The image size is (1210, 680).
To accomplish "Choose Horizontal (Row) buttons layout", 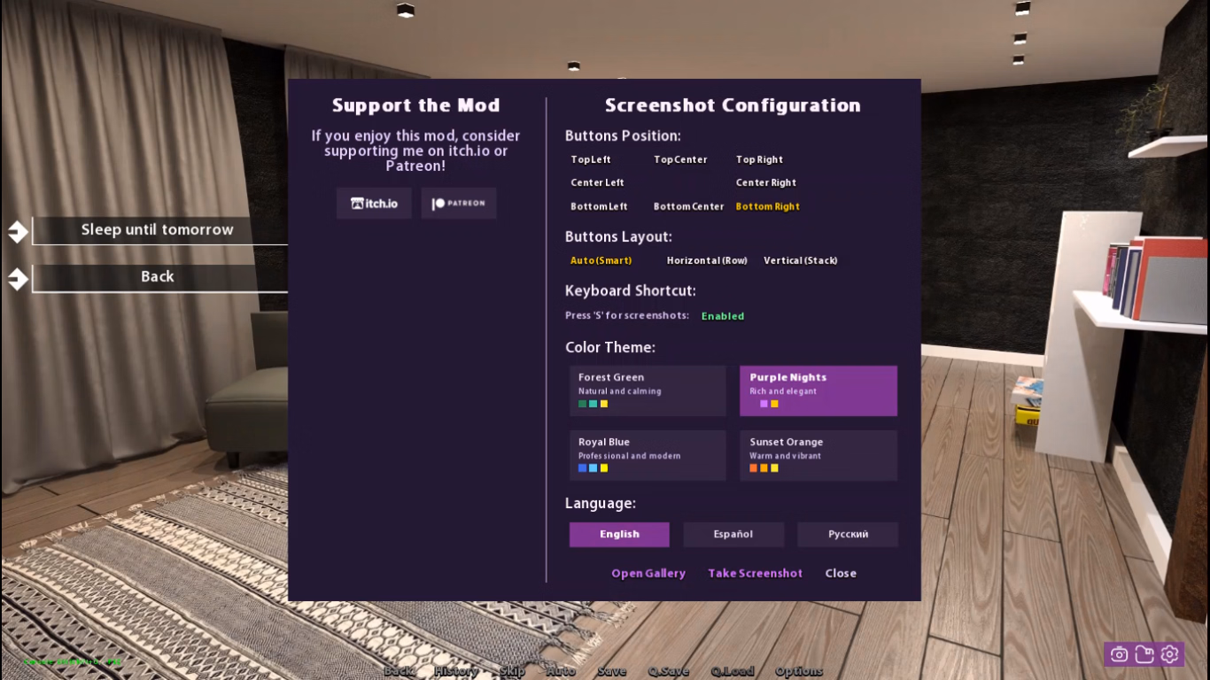I will 707,261.
